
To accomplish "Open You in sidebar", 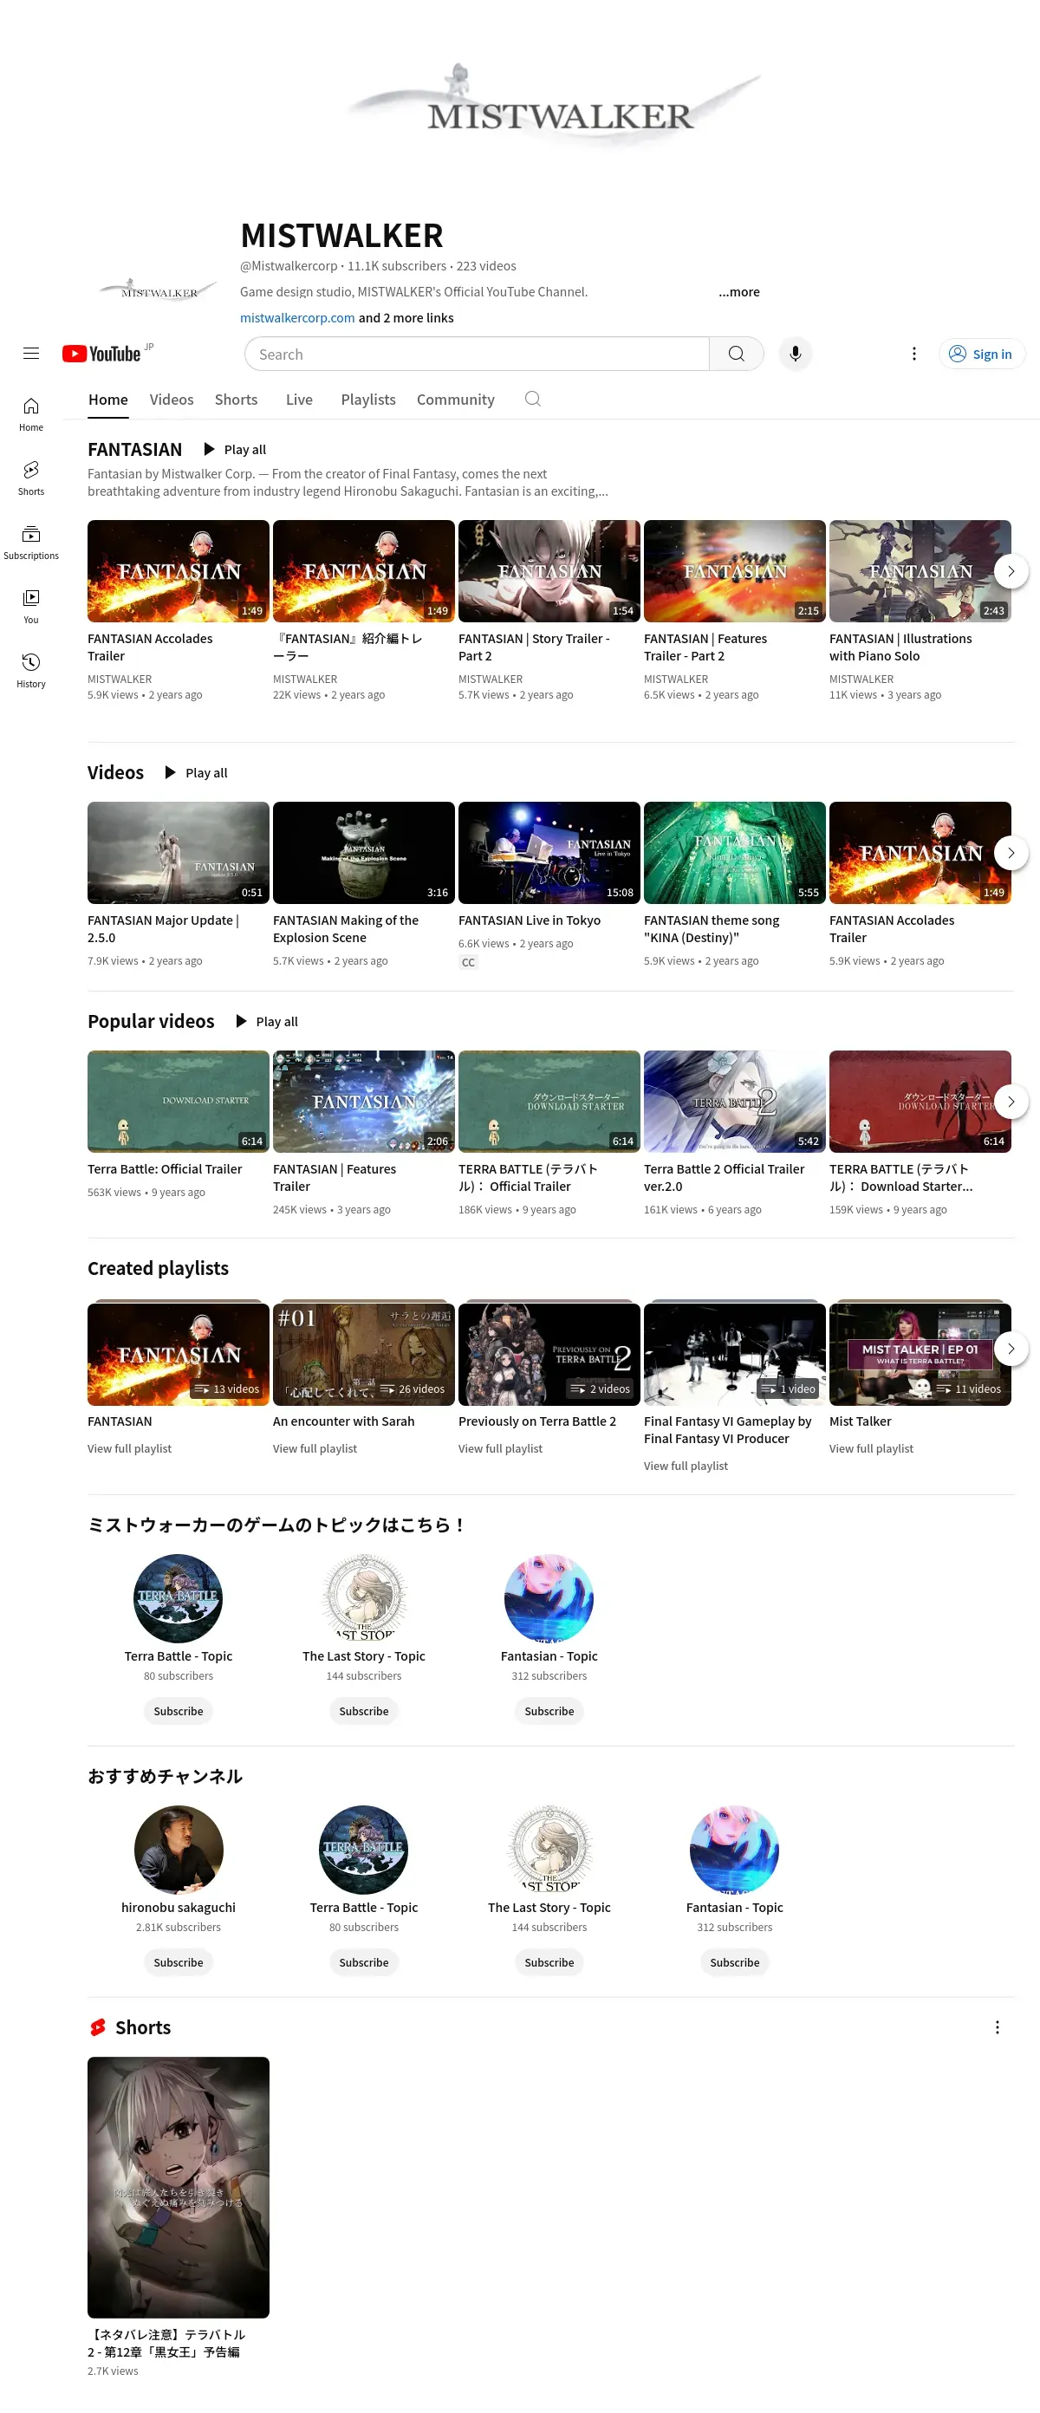I will [31, 606].
